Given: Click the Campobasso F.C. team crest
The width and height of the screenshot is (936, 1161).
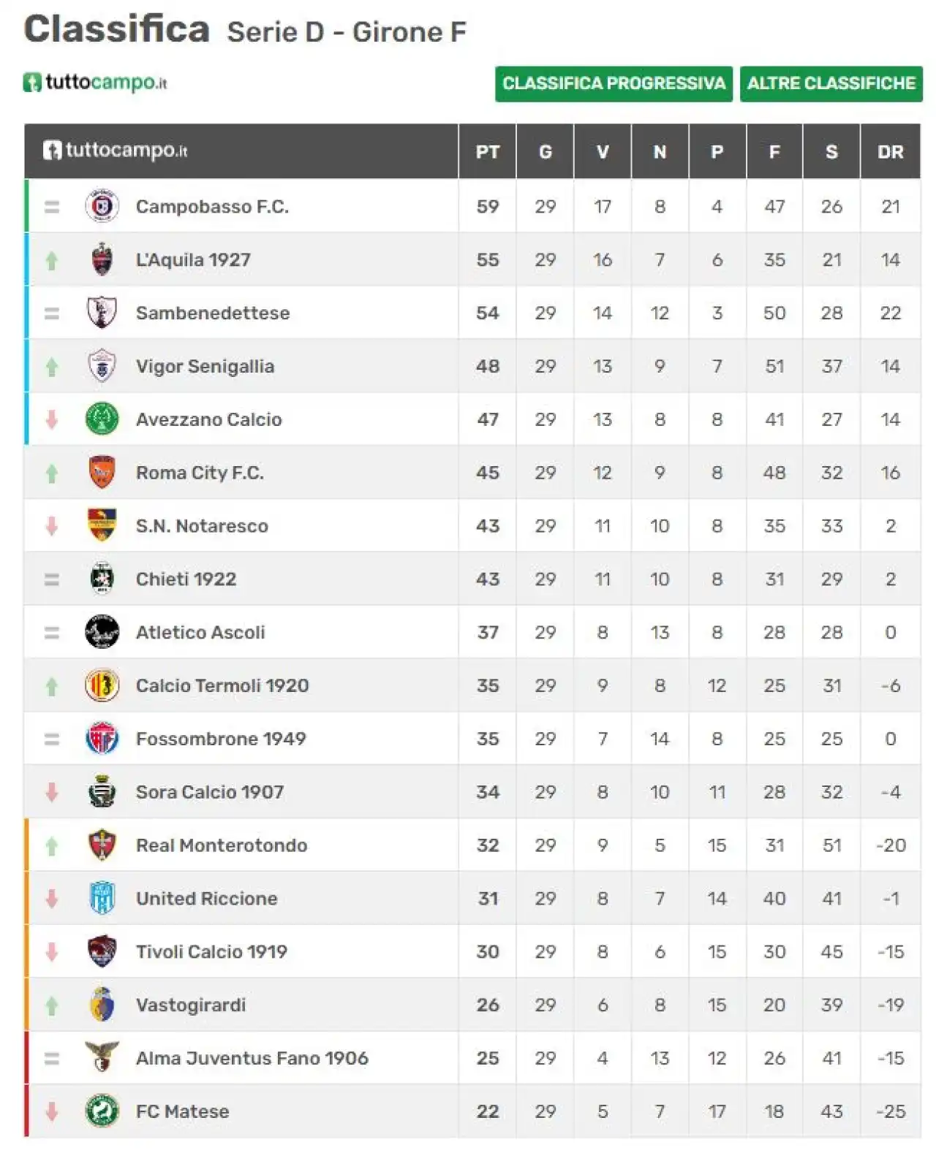Looking at the screenshot, I should (102, 206).
